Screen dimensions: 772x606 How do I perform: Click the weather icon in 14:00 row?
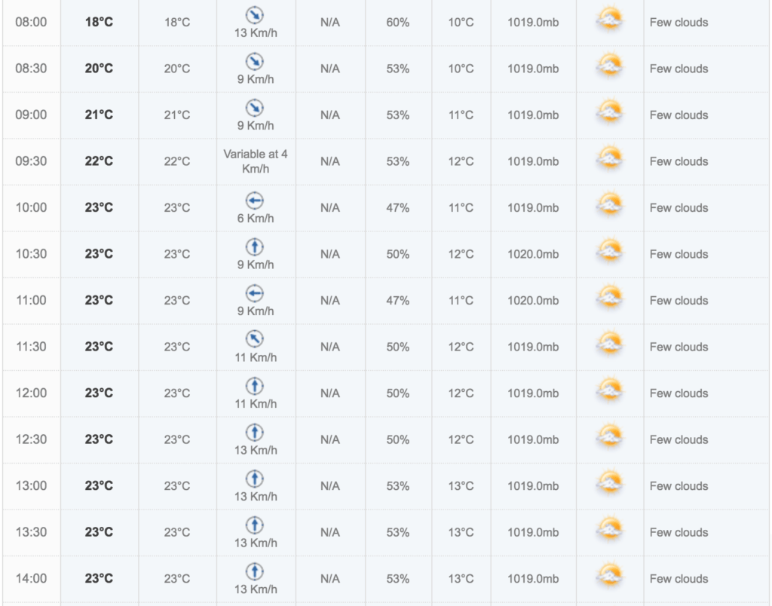(609, 576)
